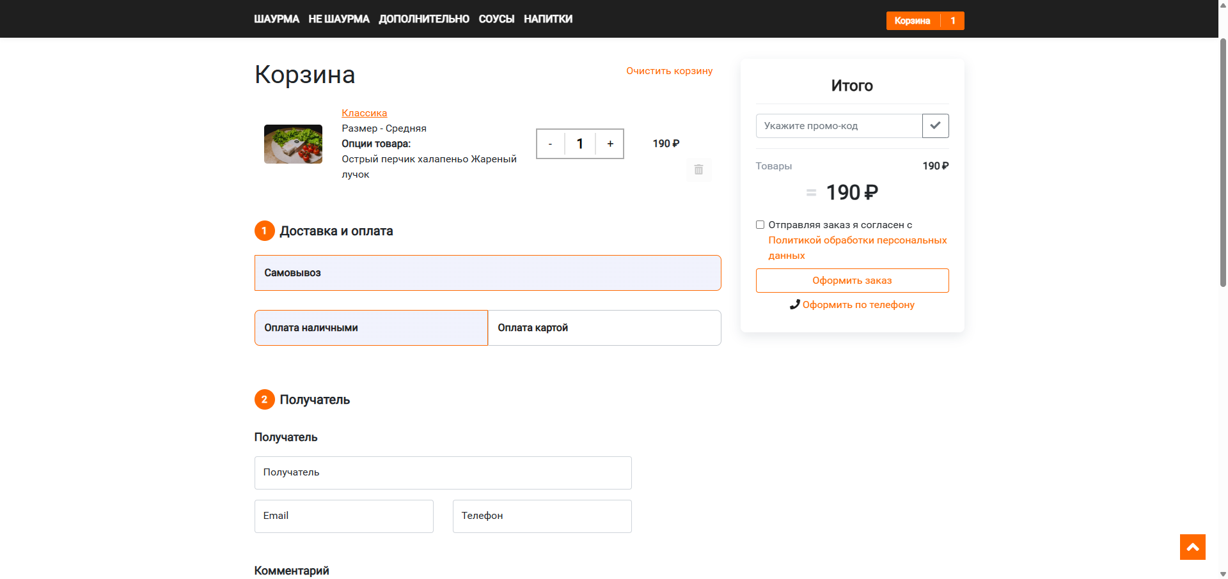Click the Итого heading text
Screen dimensions: 1228x579
852,86
